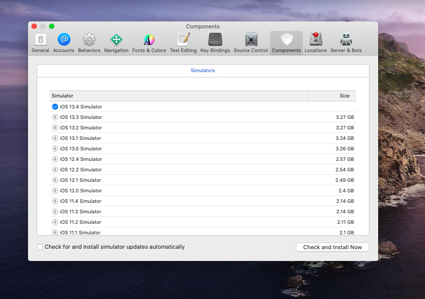Click the download icon for iOS 12.2 Simulator
The height and width of the screenshot is (299, 425).
(55, 170)
